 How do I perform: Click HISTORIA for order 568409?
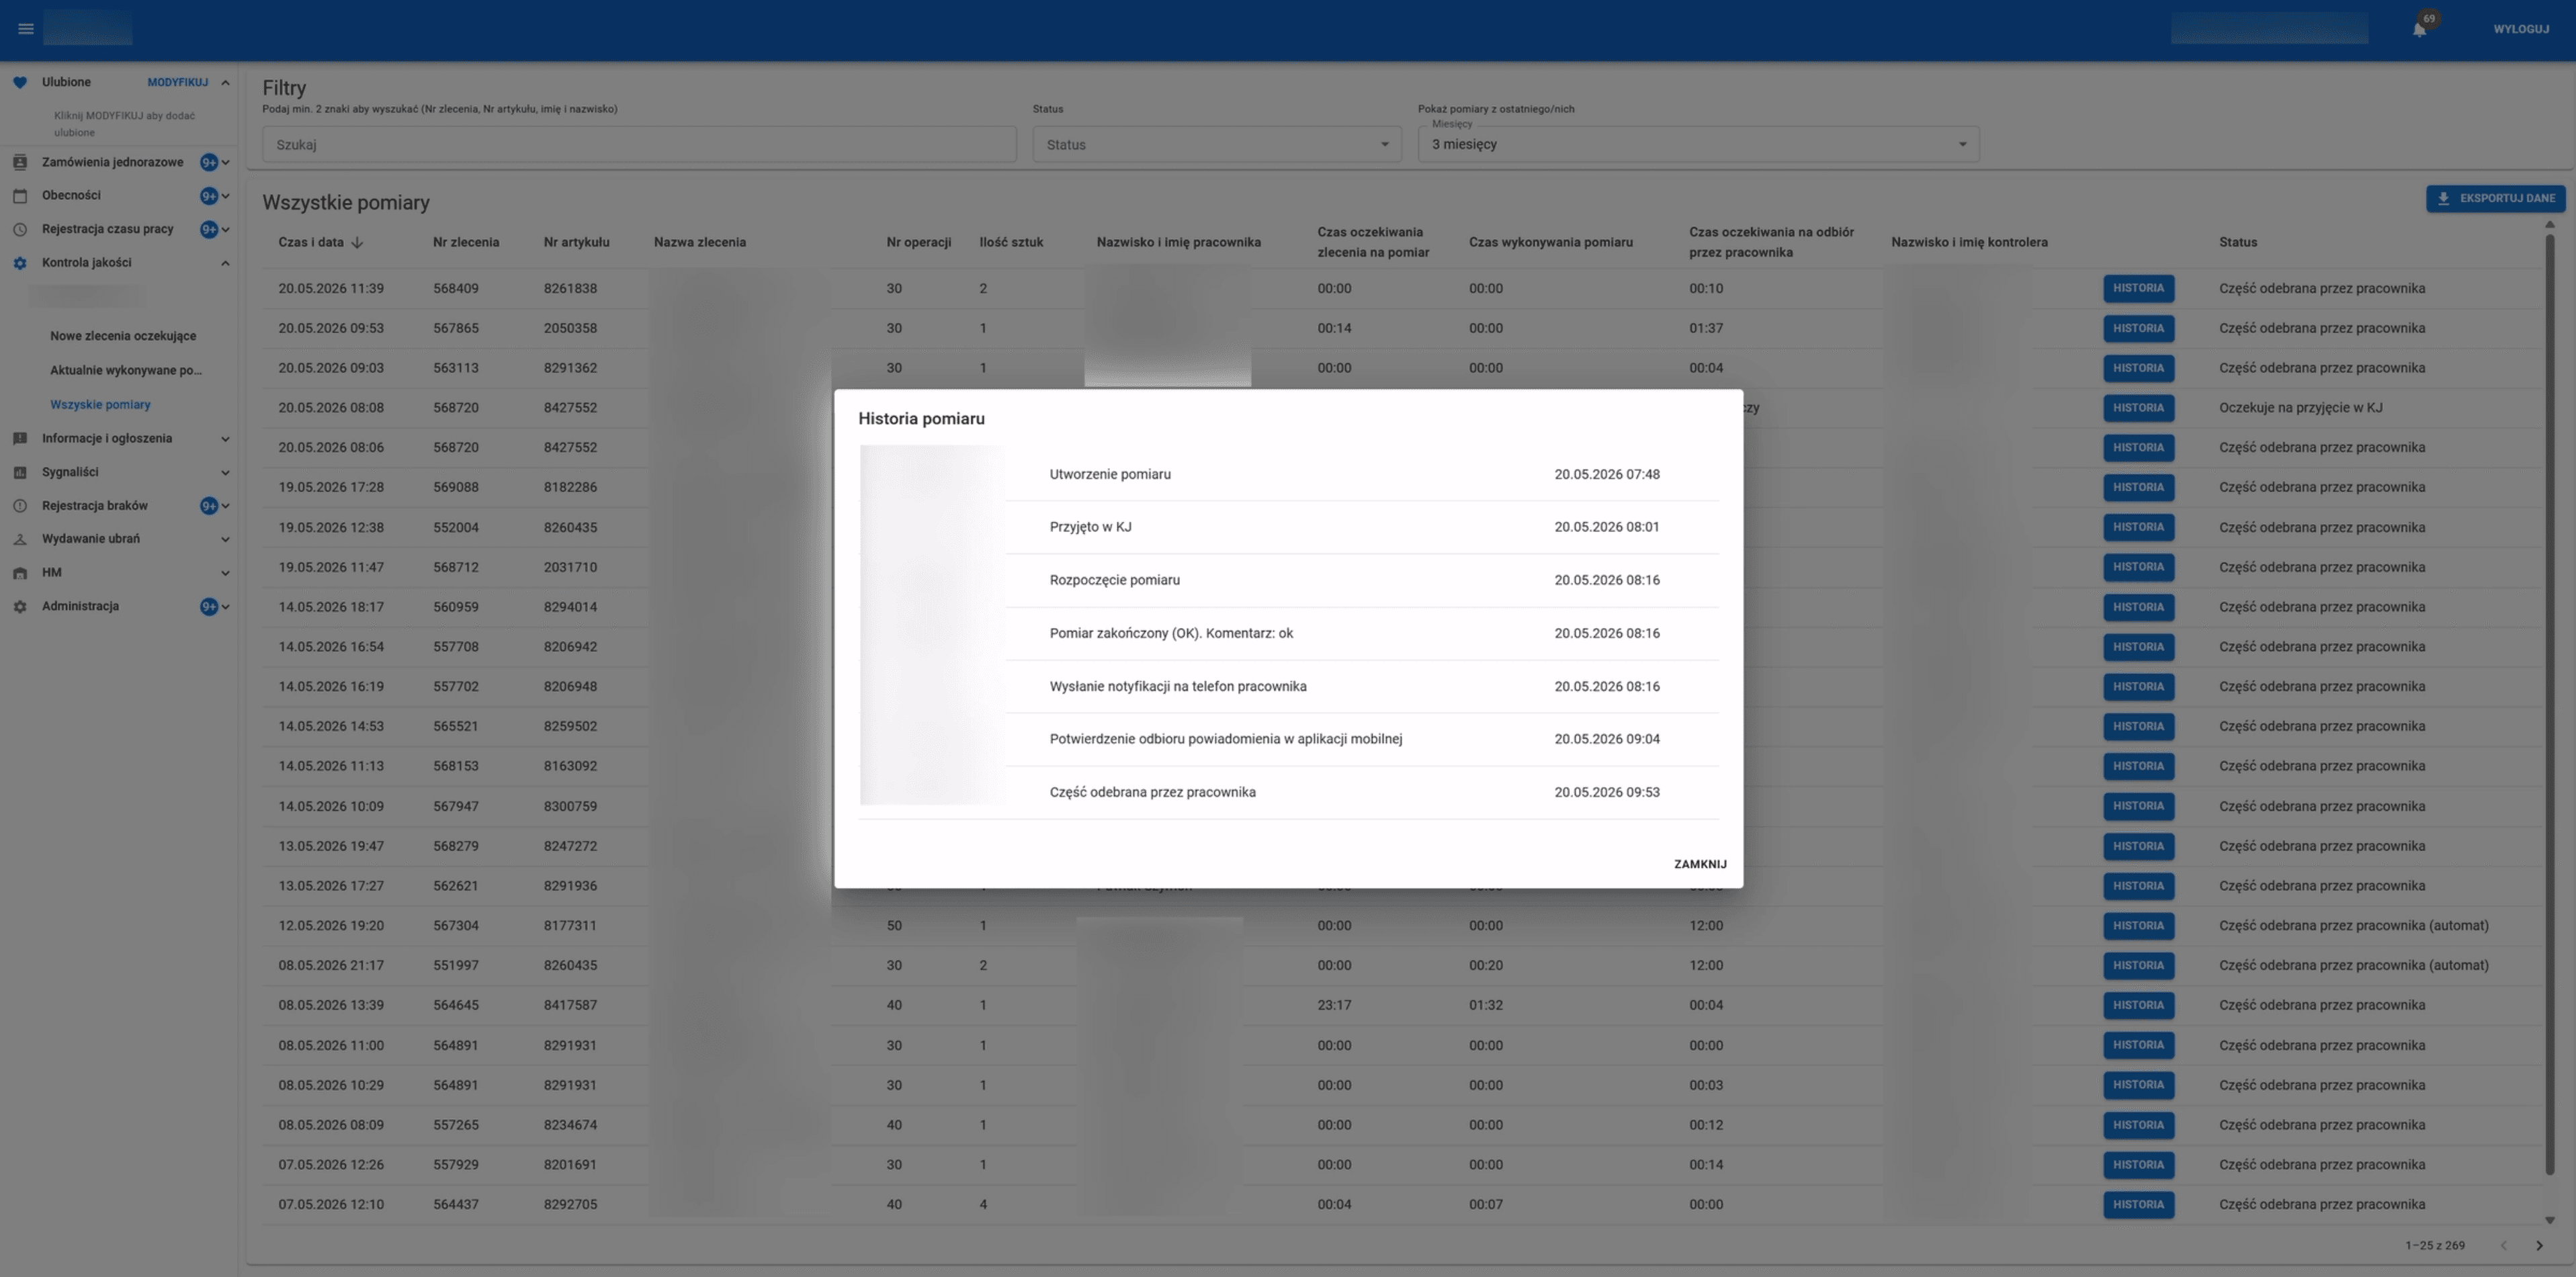[2138, 288]
